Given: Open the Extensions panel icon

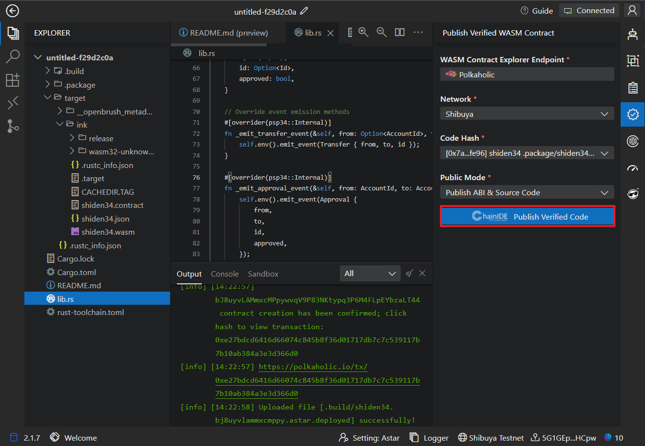Looking at the screenshot, I should click(x=13, y=80).
